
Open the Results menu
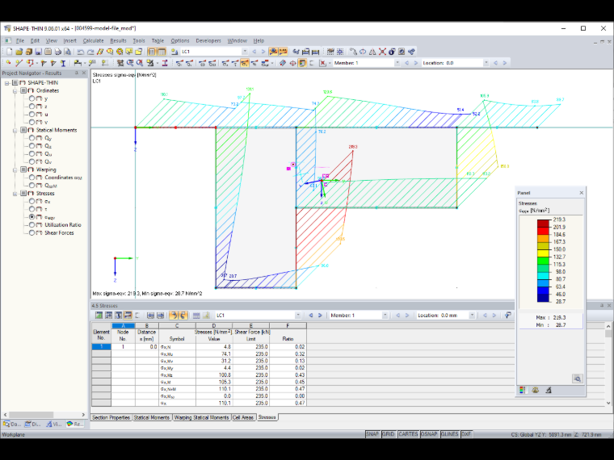tap(118, 40)
